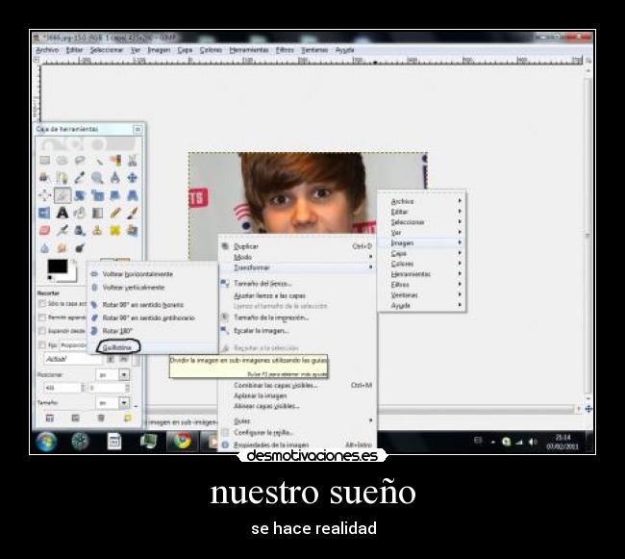Select the Scissors Select tool

click(x=133, y=161)
